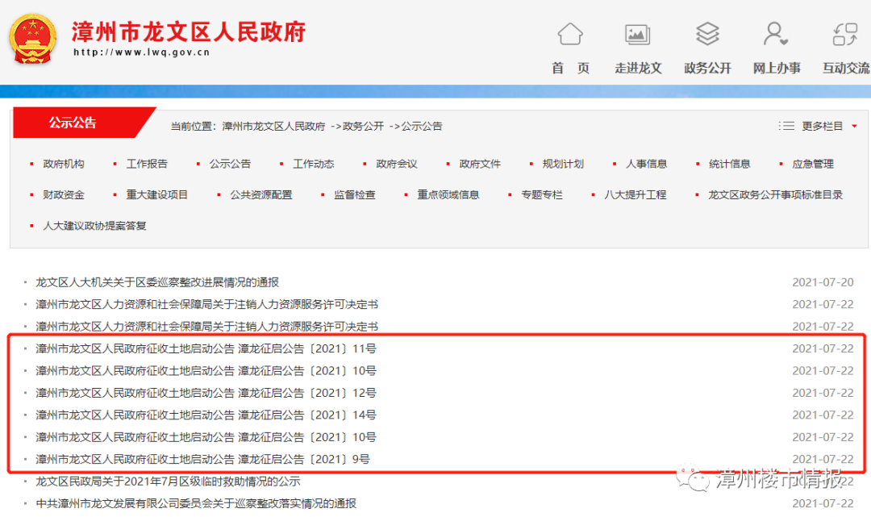This screenshot has width=871, height=517.
Task: Click the 互动交流 exchange icon
Action: point(844,35)
